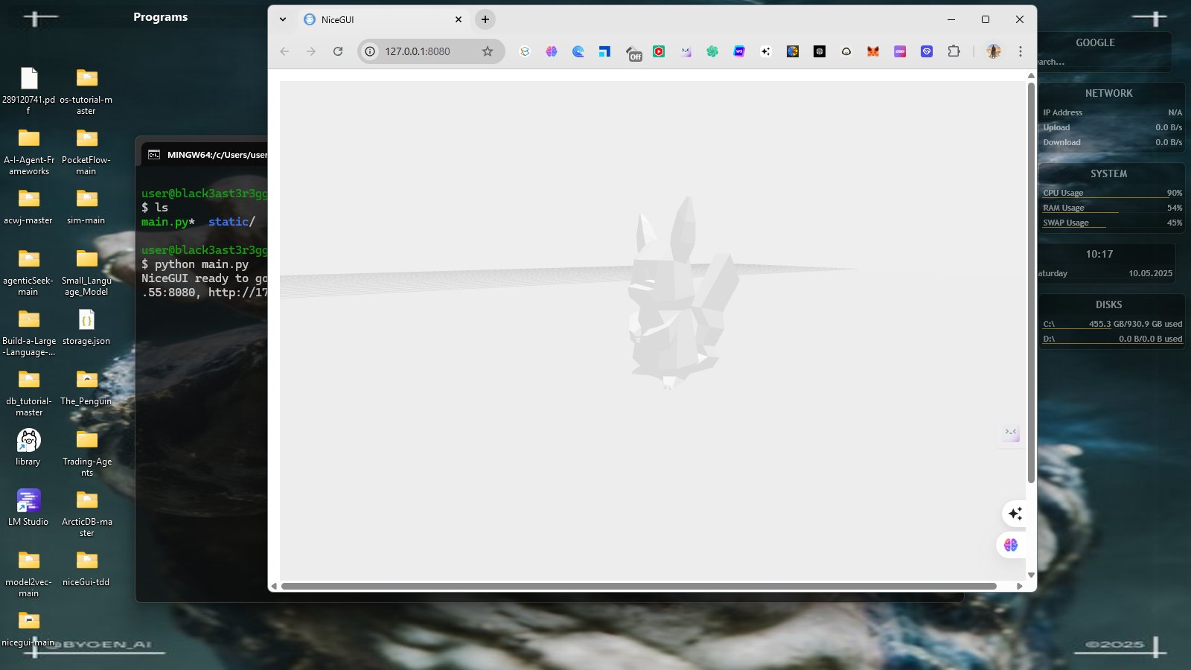Select the agenticSeek-main folder
This screenshot has height=670, width=1191.
click(28, 272)
